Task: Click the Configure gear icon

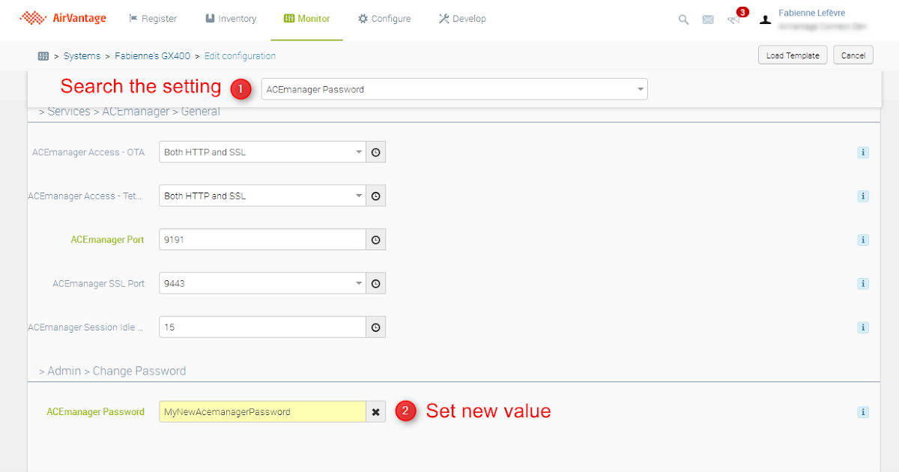Action: (x=363, y=19)
